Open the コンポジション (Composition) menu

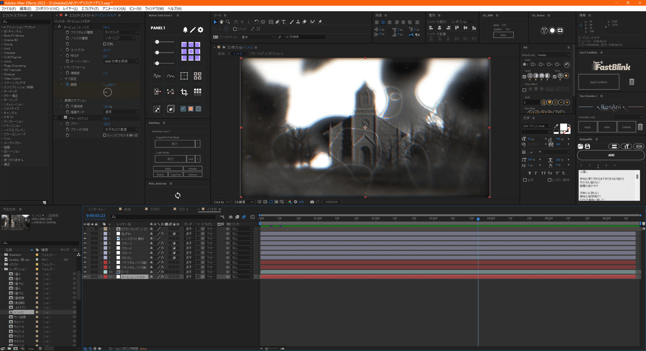[x=47, y=9]
